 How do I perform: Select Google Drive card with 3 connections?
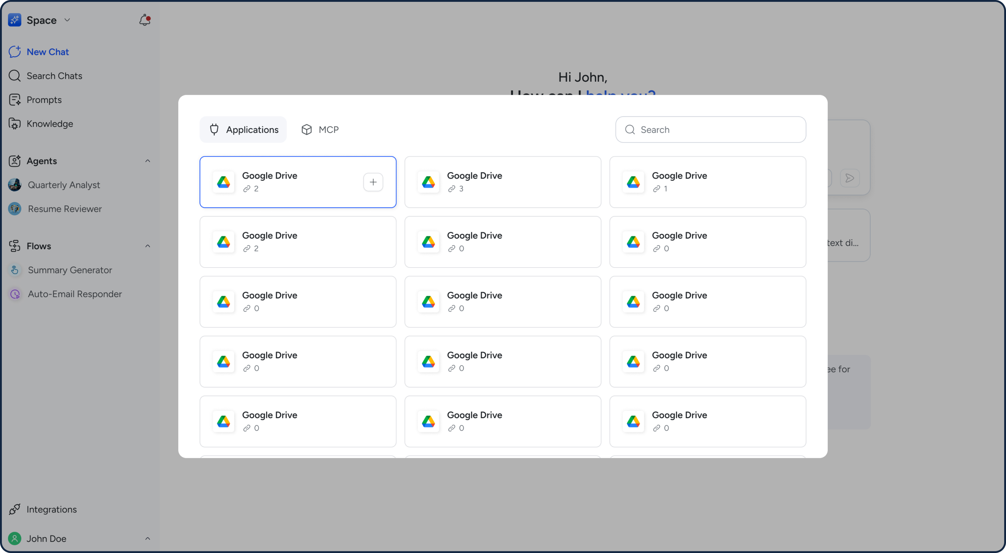(x=503, y=182)
